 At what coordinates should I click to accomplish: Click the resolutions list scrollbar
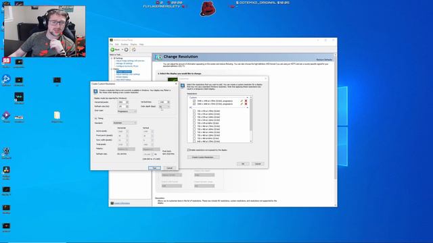click(x=251, y=114)
